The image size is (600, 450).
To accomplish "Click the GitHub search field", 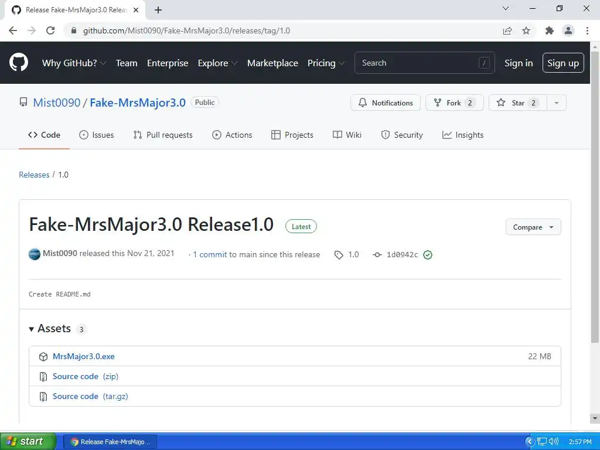I will 425,63.
